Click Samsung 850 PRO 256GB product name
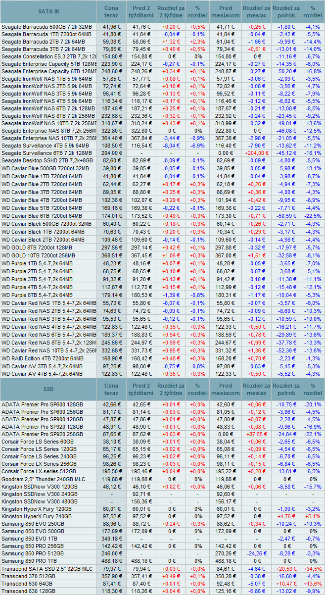Viewport: 325px width, 595px height. (33, 545)
